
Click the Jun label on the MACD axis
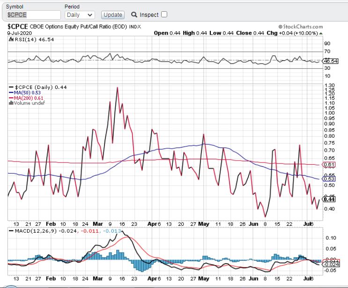(253, 279)
